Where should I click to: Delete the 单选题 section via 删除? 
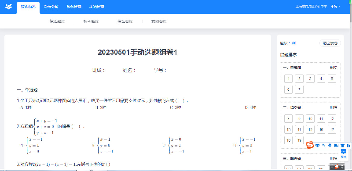coord(334,67)
